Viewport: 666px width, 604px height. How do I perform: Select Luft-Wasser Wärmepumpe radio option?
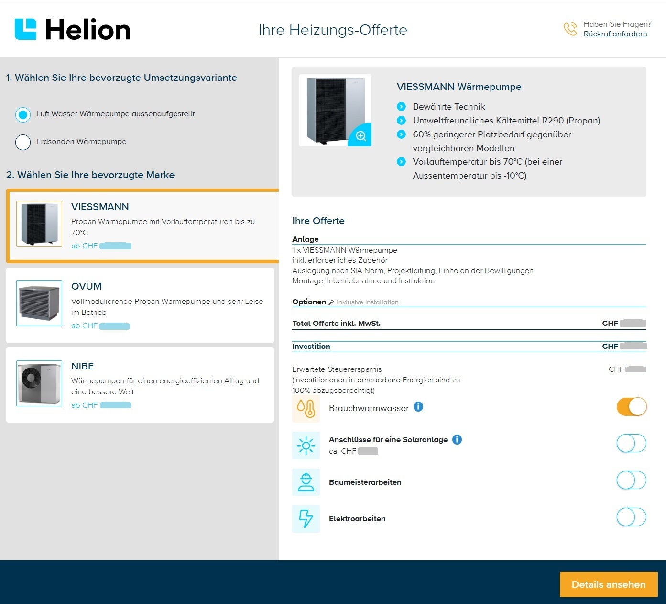[x=23, y=114]
